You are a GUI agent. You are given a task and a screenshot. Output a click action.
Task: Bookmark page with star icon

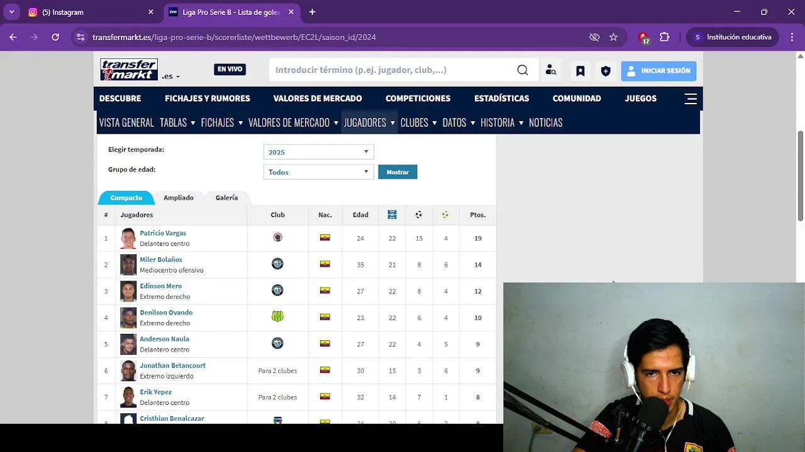[613, 37]
